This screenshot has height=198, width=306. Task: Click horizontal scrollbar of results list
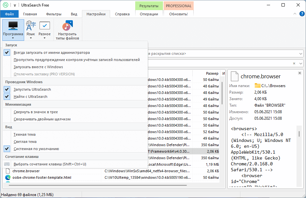98,185
